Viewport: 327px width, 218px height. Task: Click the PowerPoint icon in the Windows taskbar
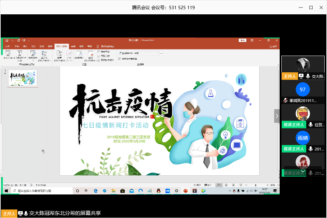(x=186, y=191)
